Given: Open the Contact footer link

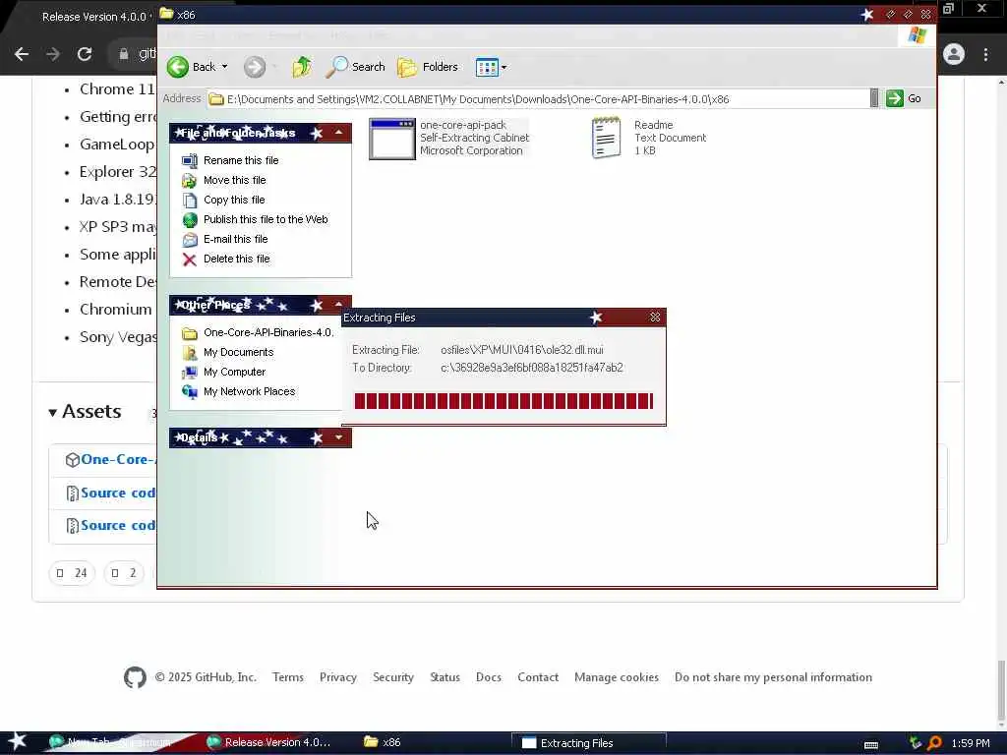Looking at the screenshot, I should pyautogui.click(x=538, y=677).
